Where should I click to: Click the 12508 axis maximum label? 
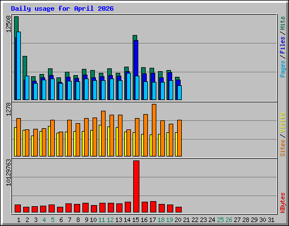click(x=8, y=24)
